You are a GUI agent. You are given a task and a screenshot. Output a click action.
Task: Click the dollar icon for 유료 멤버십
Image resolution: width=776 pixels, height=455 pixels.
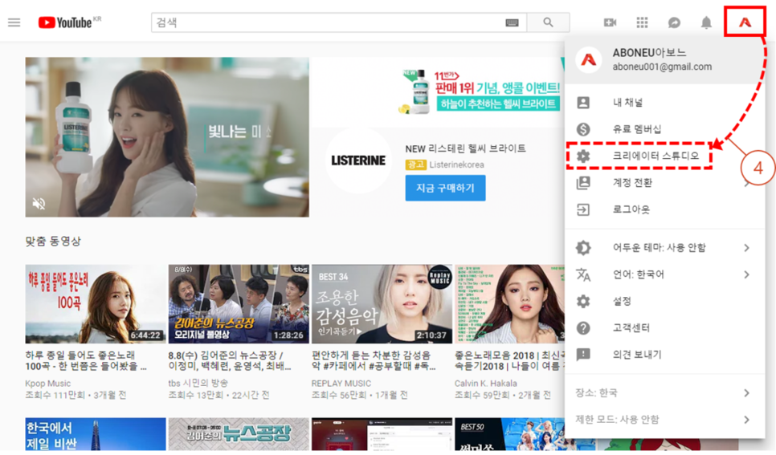point(583,129)
